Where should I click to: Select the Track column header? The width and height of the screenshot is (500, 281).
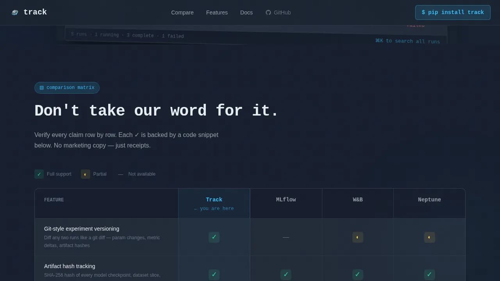click(x=214, y=199)
